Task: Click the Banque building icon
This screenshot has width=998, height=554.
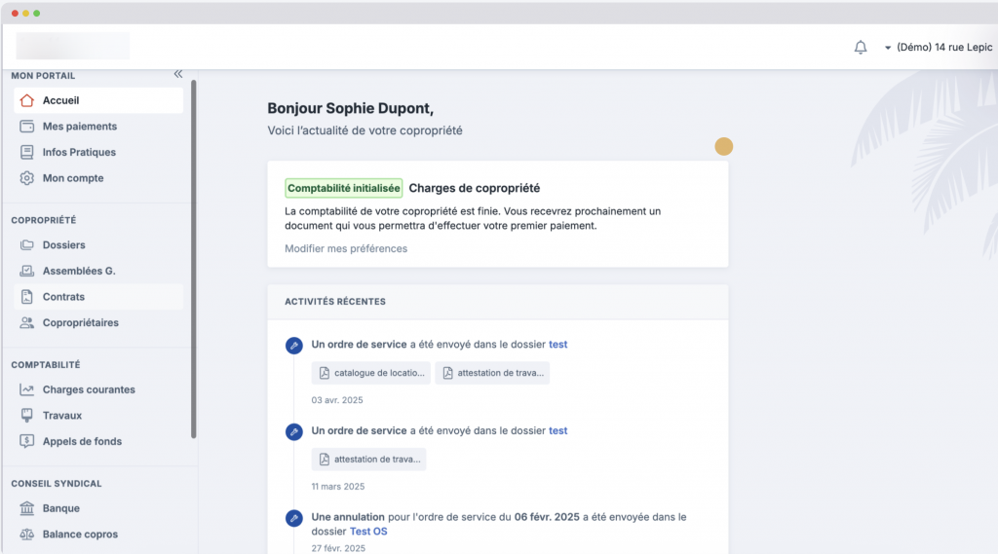Action: [27, 508]
